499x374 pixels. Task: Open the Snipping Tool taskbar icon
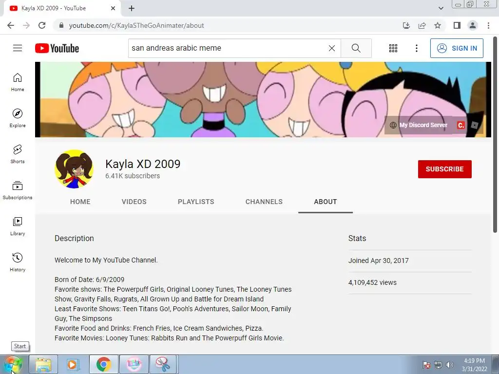click(x=163, y=364)
